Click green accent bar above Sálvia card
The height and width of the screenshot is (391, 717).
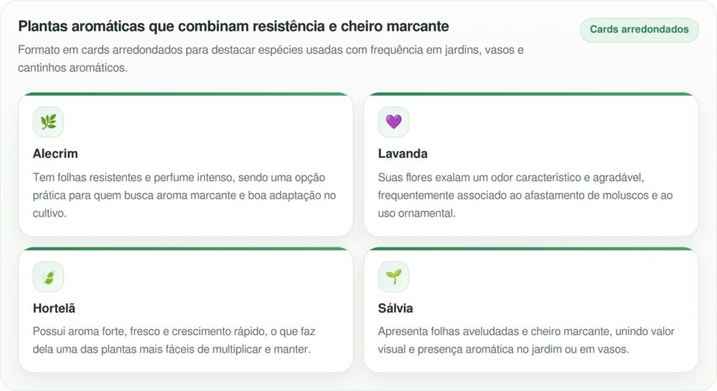[531, 248]
